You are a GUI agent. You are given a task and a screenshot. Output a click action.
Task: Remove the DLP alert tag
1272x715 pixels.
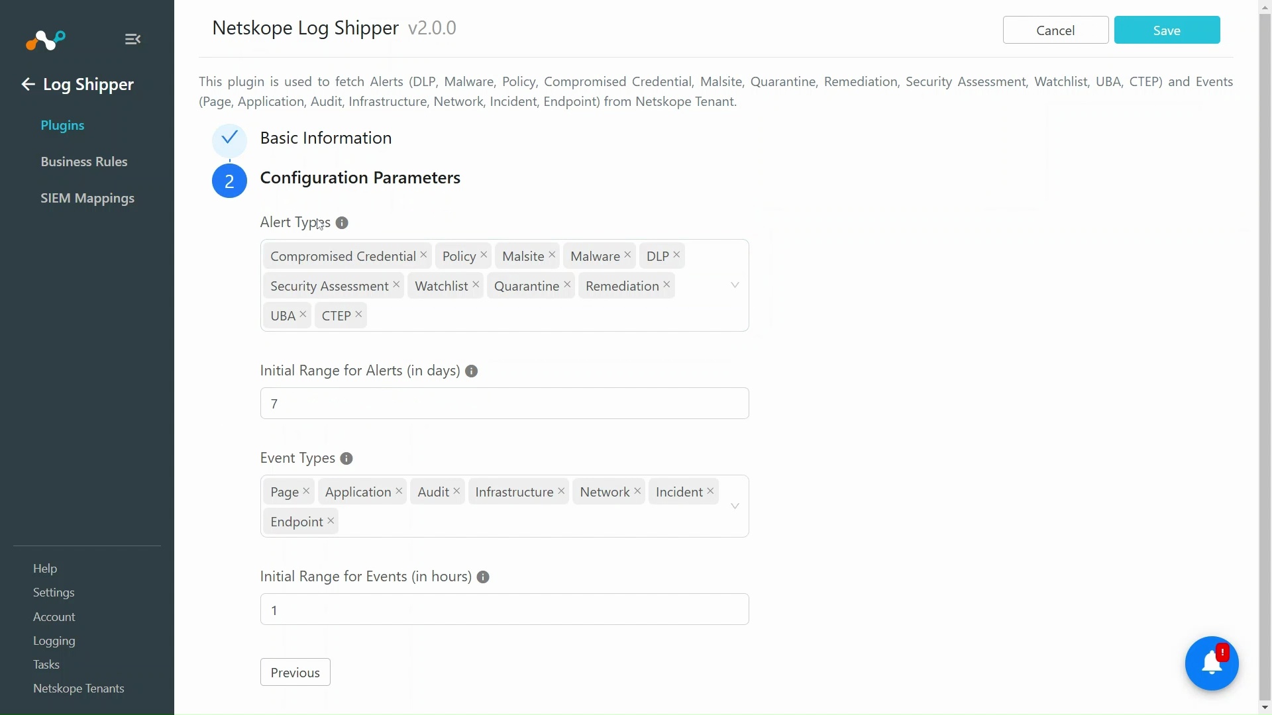pos(677,255)
